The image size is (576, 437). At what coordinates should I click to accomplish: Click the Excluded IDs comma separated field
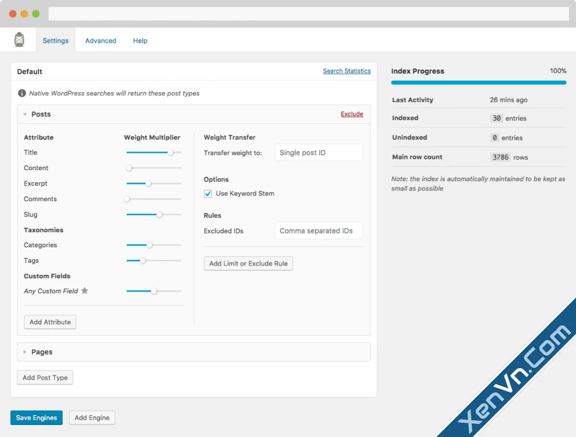319,230
